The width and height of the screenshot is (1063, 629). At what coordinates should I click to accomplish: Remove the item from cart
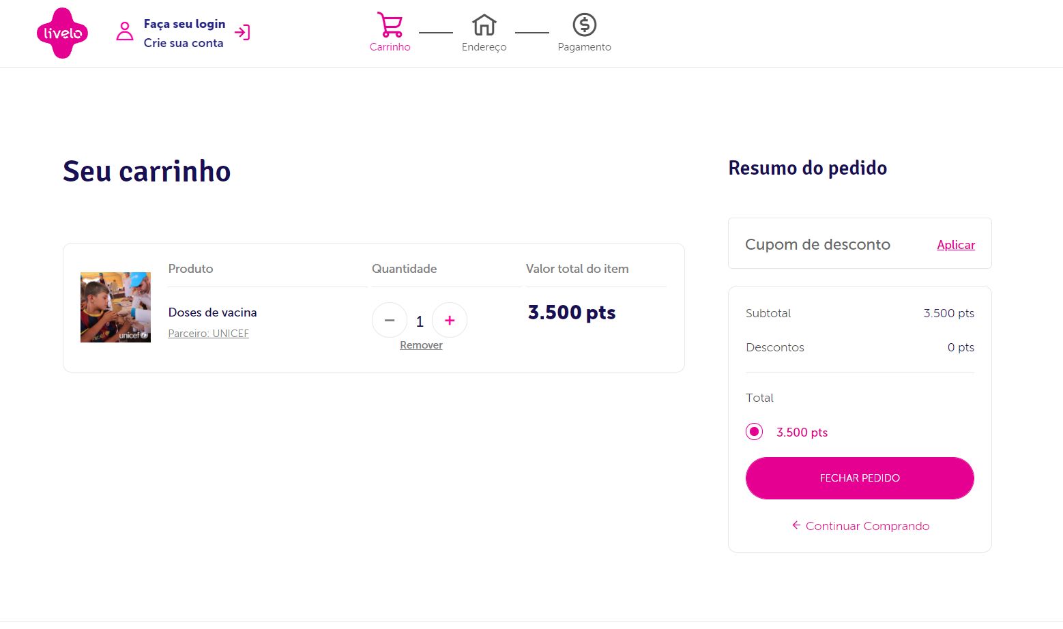(421, 345)
